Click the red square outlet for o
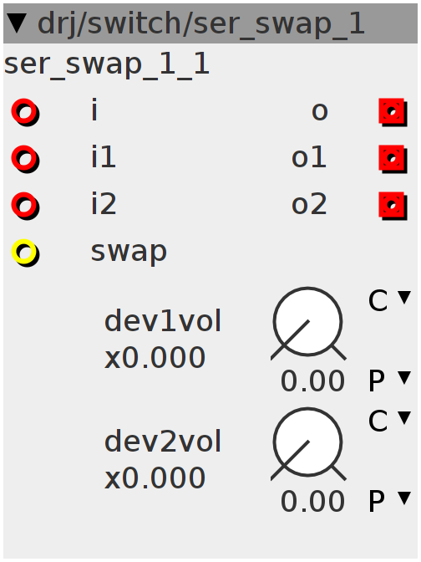Viewport: 421px width, 562px height. click(393, 112)
